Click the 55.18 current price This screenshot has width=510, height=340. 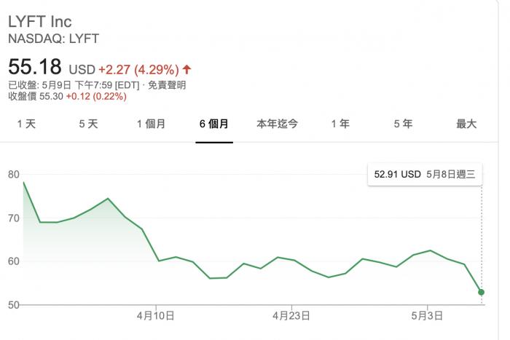(34, 68)
